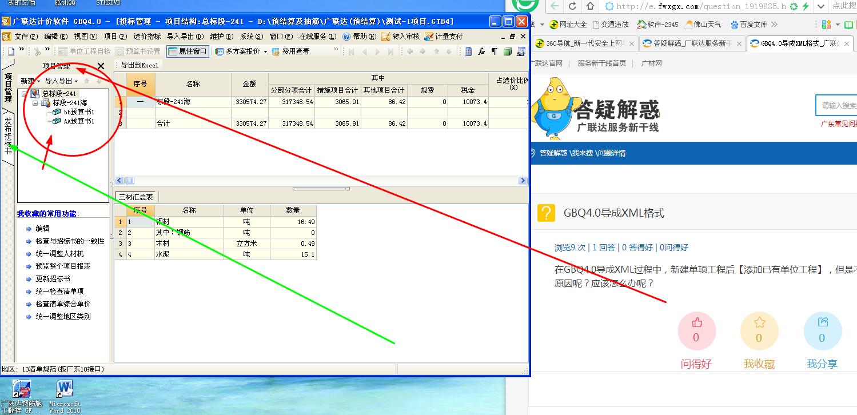
Task: Select bb预算书1 in project tree
Action: (73, 112)
